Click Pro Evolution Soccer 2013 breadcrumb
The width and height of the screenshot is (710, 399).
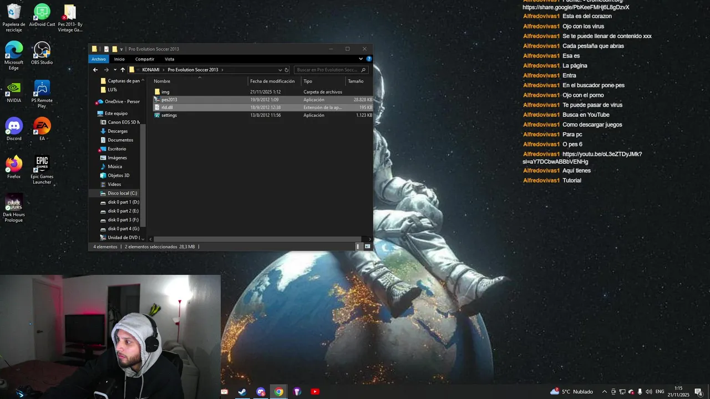tap(193, 70)
